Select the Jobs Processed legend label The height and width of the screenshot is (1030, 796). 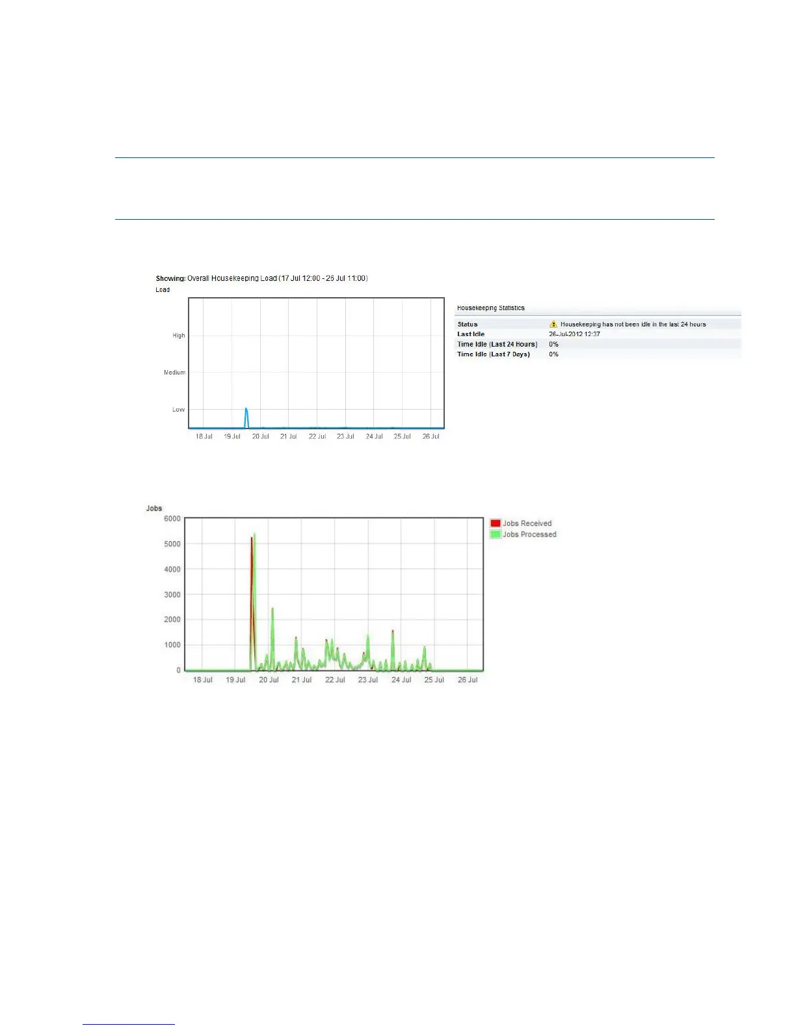click(x=529, y=535)
